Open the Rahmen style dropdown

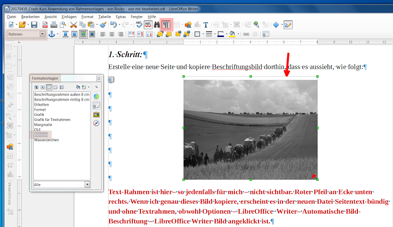43,34
